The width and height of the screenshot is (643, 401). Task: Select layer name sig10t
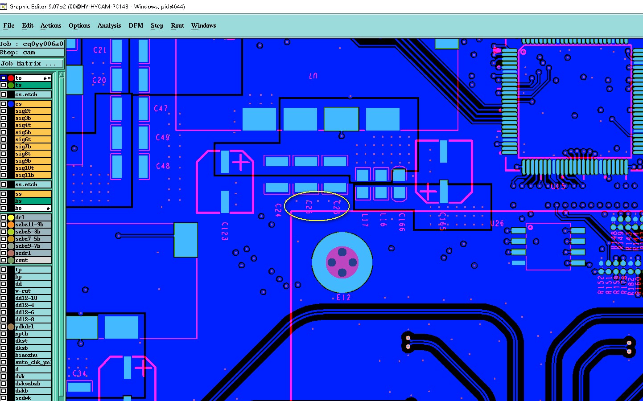(x=33, y=168)
